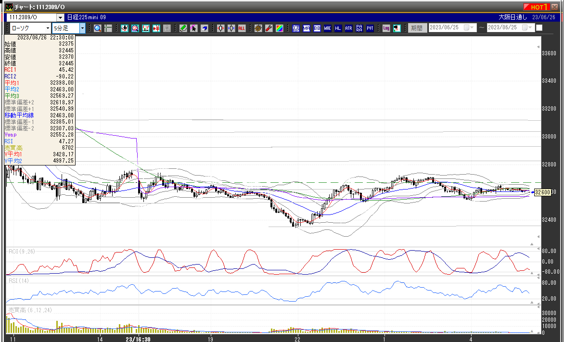
Task: Click the current price label 32600
Action: (x=542, y=192)
